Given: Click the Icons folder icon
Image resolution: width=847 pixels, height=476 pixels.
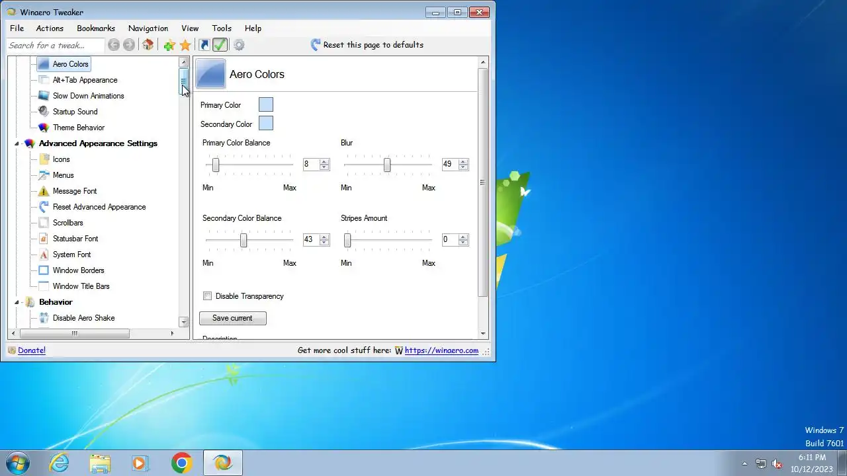Looking at the screenshot, I should point(43,159).
